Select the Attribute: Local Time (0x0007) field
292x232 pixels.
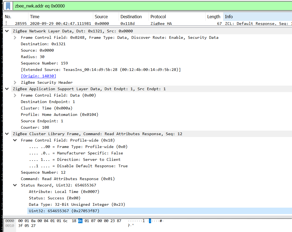pyautogui.click(x=64, y=192)
